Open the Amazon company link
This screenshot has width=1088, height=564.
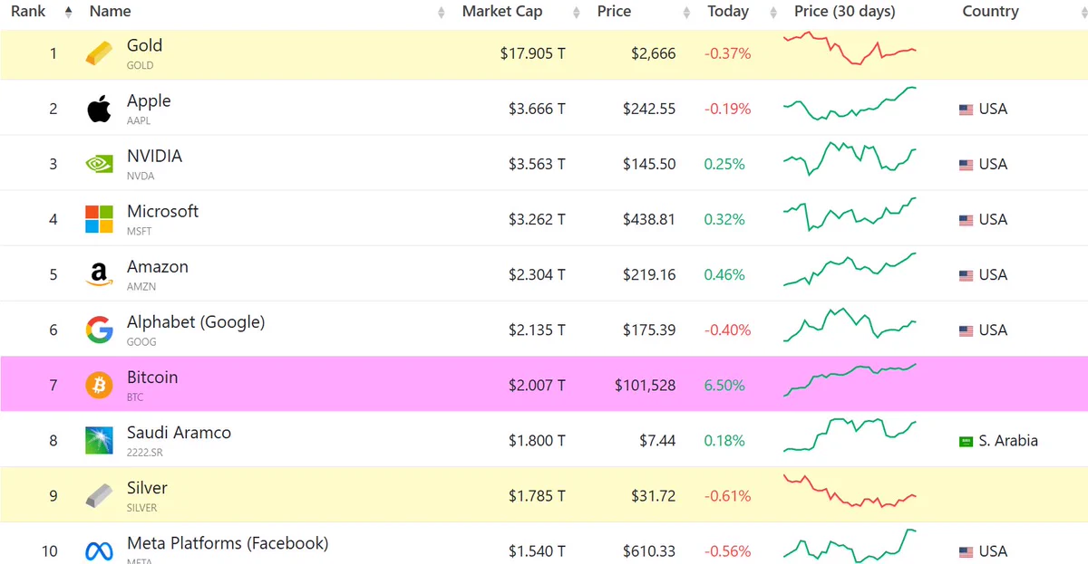[158, 267]
